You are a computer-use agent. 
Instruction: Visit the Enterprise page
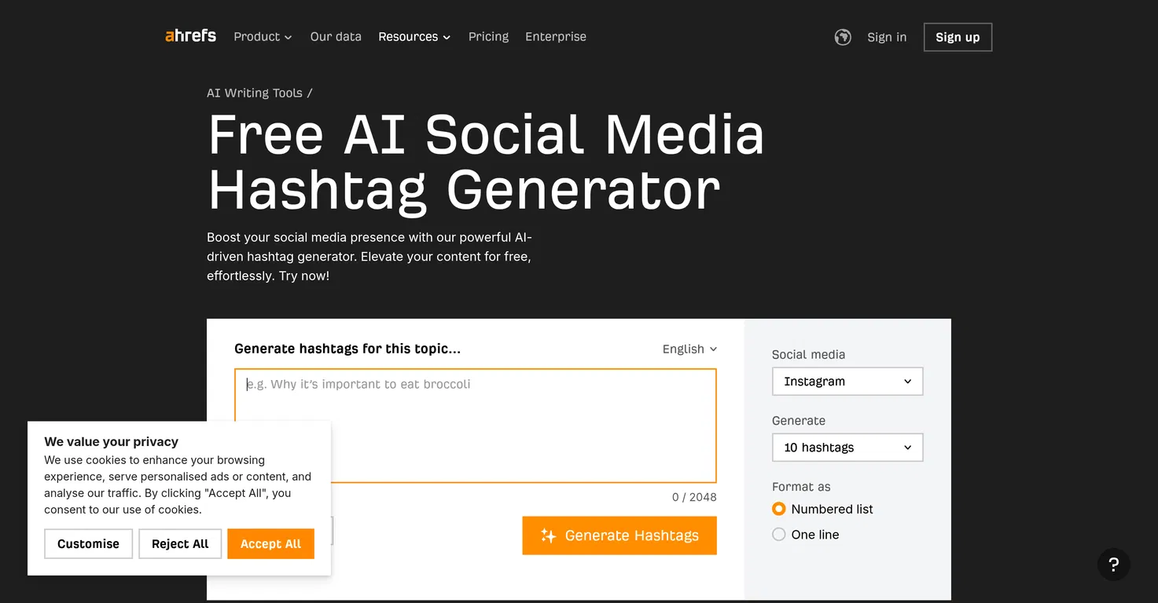[x=556, y=37]
